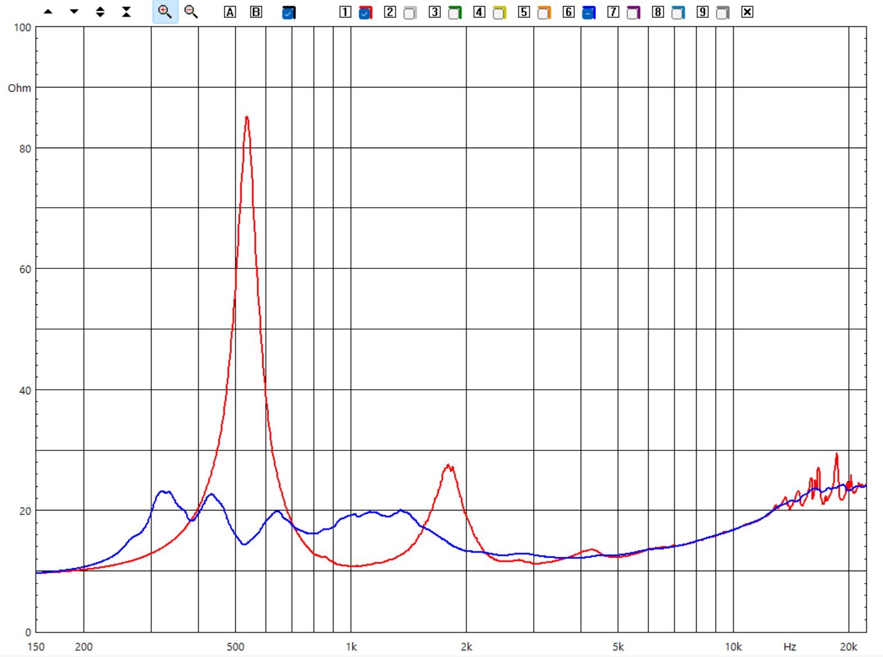Click the 10k frequency axis label
883x657 pixels.
pos(733,647)
